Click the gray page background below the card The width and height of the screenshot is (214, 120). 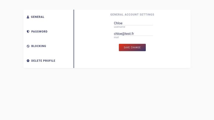[107, 93]
